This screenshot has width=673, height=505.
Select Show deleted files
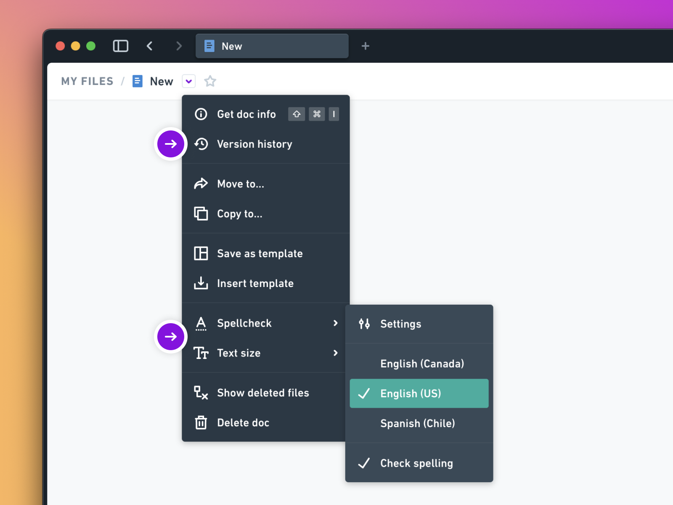pos(263,393)
